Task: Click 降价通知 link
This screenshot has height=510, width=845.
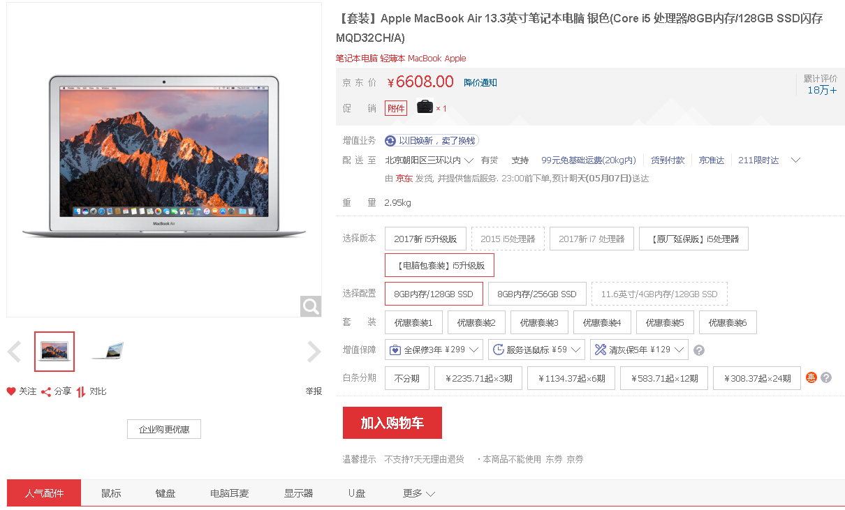Action: (480, 82)
